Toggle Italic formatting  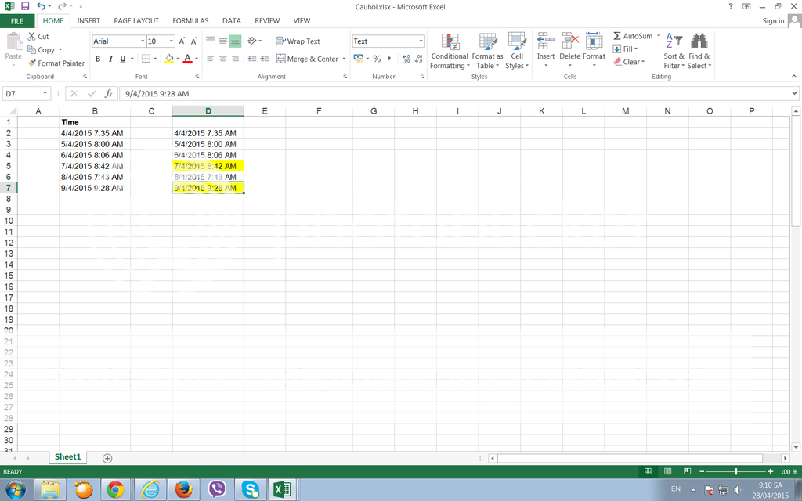pos(110,59)
